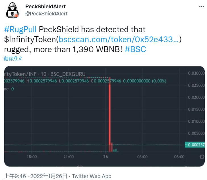The image size is (207, 180).
Task: Click the 18:00 time axis marker
Action: [x=32, y=157]
